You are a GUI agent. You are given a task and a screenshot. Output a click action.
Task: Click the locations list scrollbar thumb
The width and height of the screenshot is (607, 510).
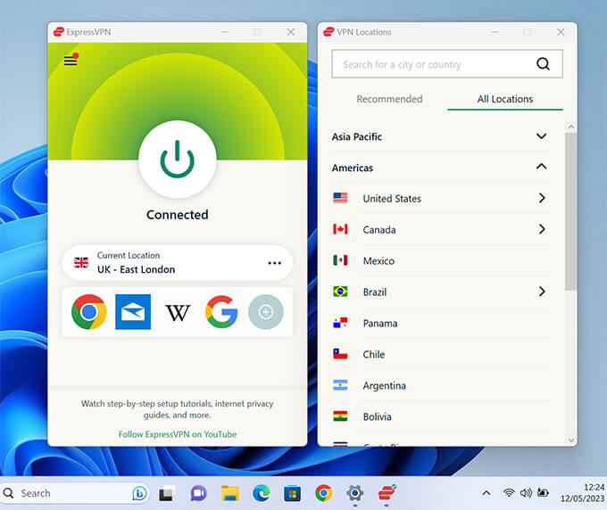[x=570, y=211]
